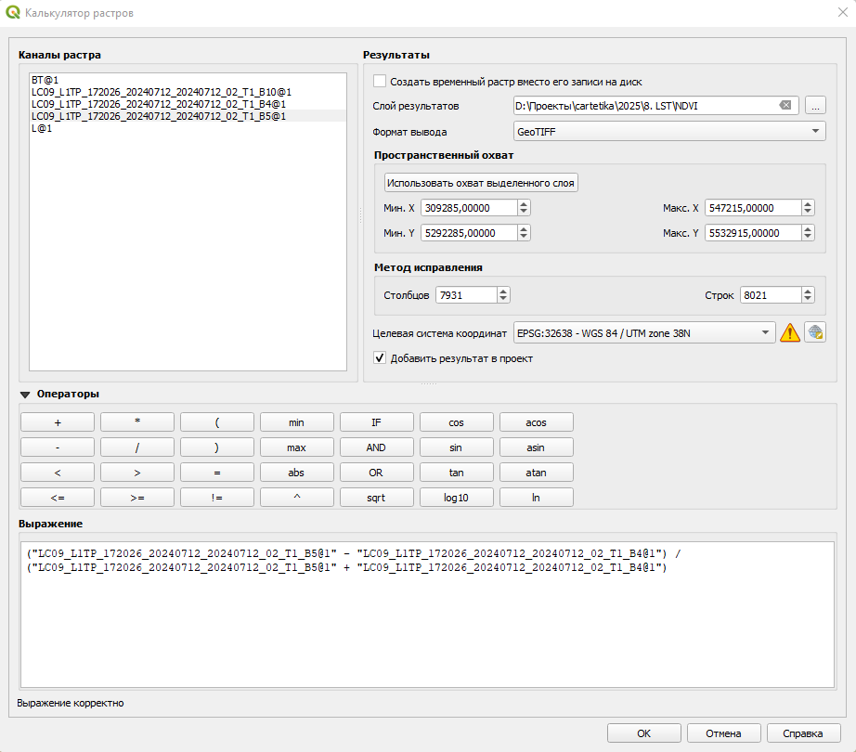Insert the equals operator

(216, 473)
